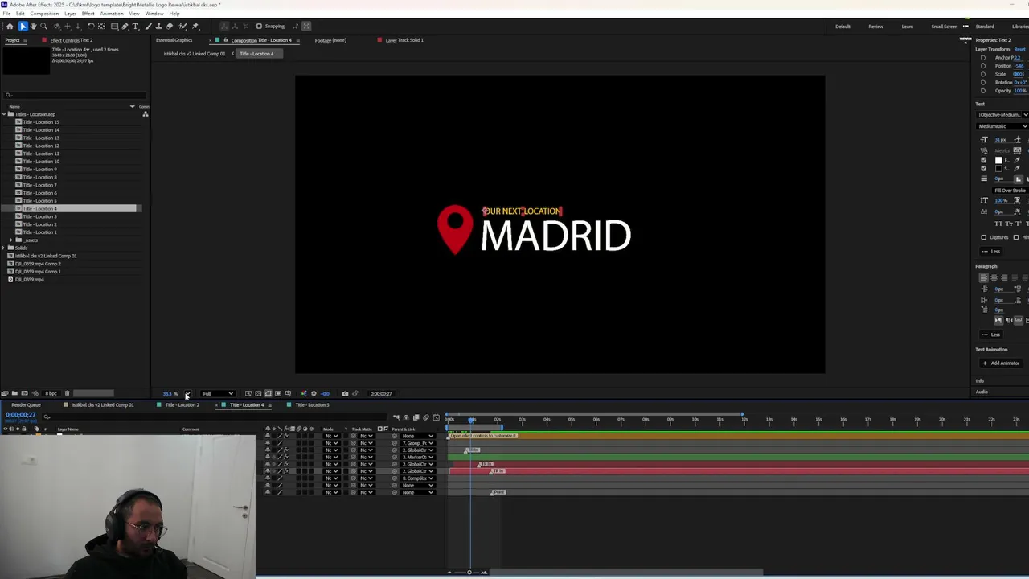The width and height of the screenshot is (1029, 579).
Task: Open the first layer's Parent None dropdown
Action: point(417,436)
